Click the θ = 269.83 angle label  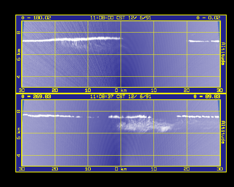point(36,96)
